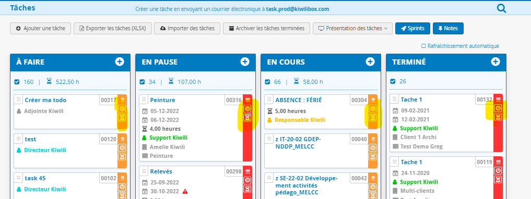Click task number 00132 badge
This screenshot has height=199, width=531.
484,99
